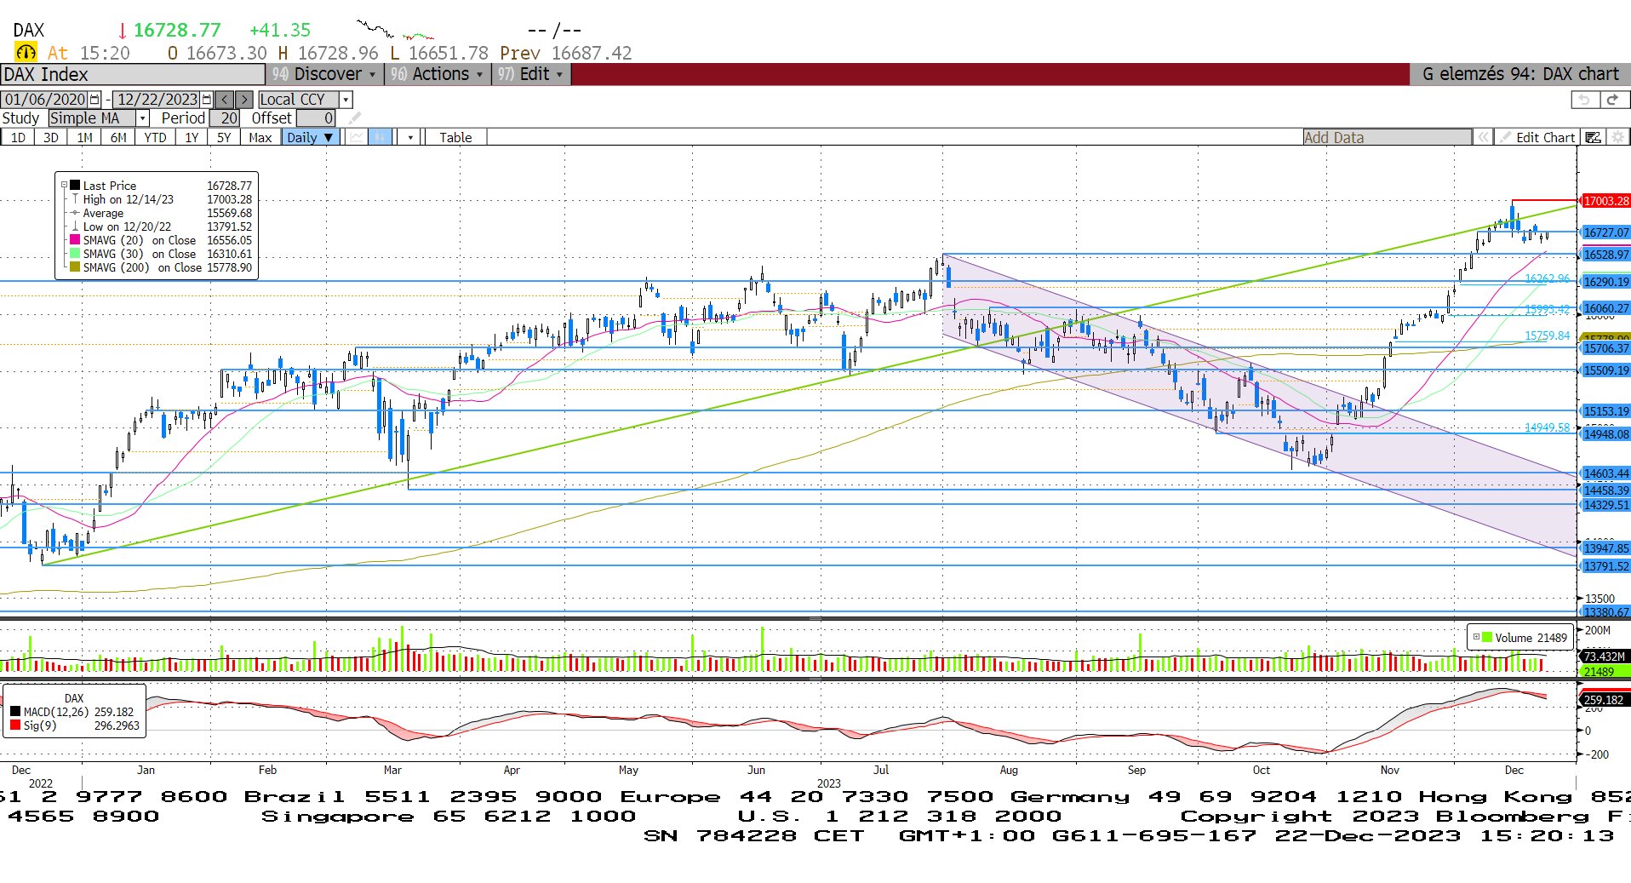Click the intraday sparkline thumbnail
Screen dimensions: 1631x883
(x=396, y=31)
